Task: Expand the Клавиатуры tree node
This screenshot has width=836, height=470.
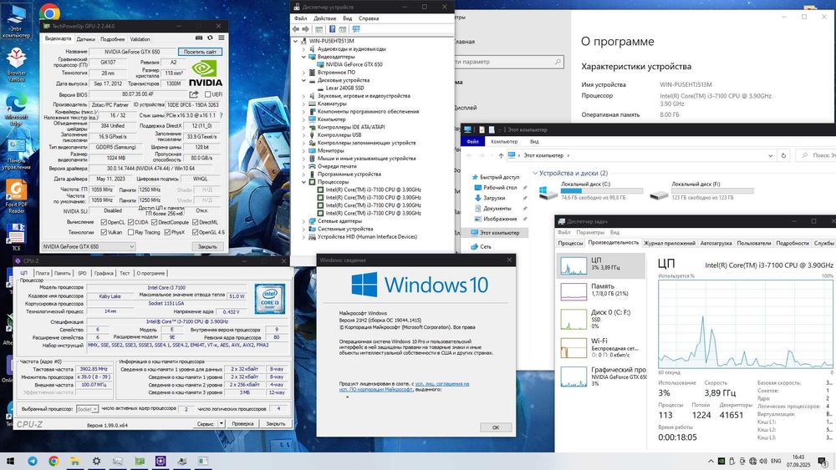Action: [304, 104]
